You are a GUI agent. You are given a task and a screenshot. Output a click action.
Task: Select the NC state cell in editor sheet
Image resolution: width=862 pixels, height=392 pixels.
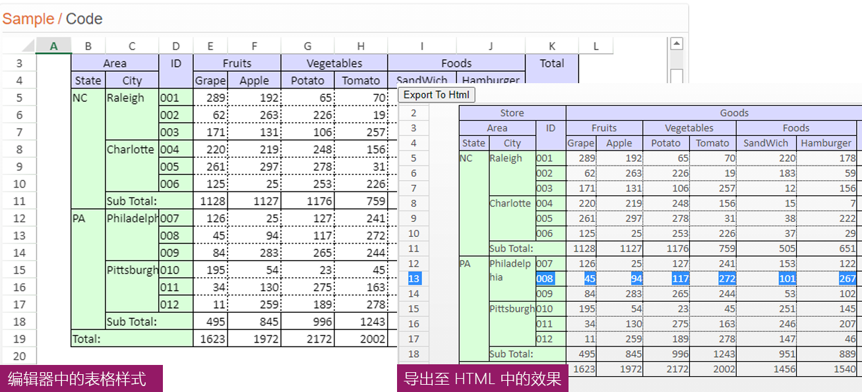point(88,149)
